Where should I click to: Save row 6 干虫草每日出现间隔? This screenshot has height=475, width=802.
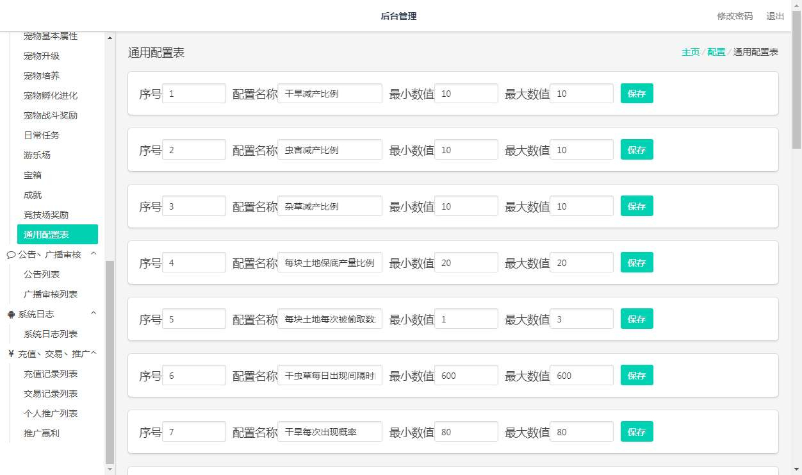coord(637,376)
